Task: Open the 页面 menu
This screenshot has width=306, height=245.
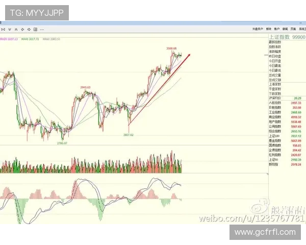Action: tap(293, 30)
